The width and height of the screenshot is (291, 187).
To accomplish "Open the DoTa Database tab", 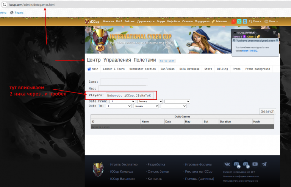I will click(189, 69).
